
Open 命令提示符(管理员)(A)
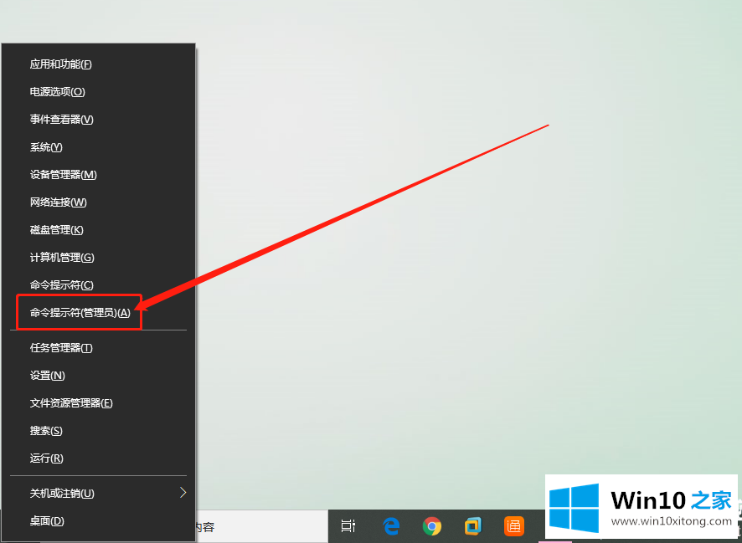[x=99, y=312]
